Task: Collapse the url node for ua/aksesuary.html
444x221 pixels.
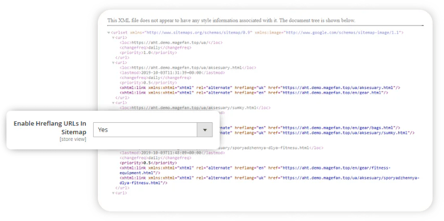Action: coord(113,63)
